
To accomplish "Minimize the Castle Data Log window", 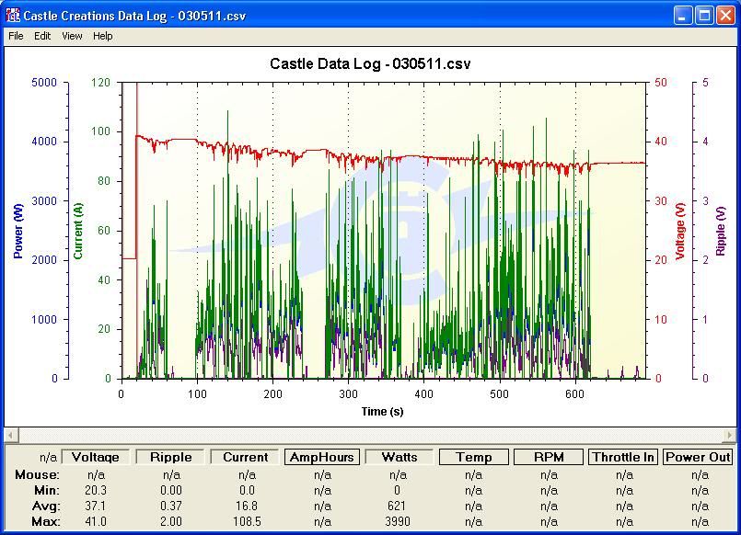I will click(684, 15).
